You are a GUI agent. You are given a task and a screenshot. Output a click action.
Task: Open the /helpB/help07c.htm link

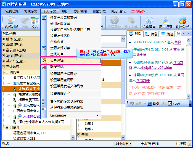click(x=156, y=68)
